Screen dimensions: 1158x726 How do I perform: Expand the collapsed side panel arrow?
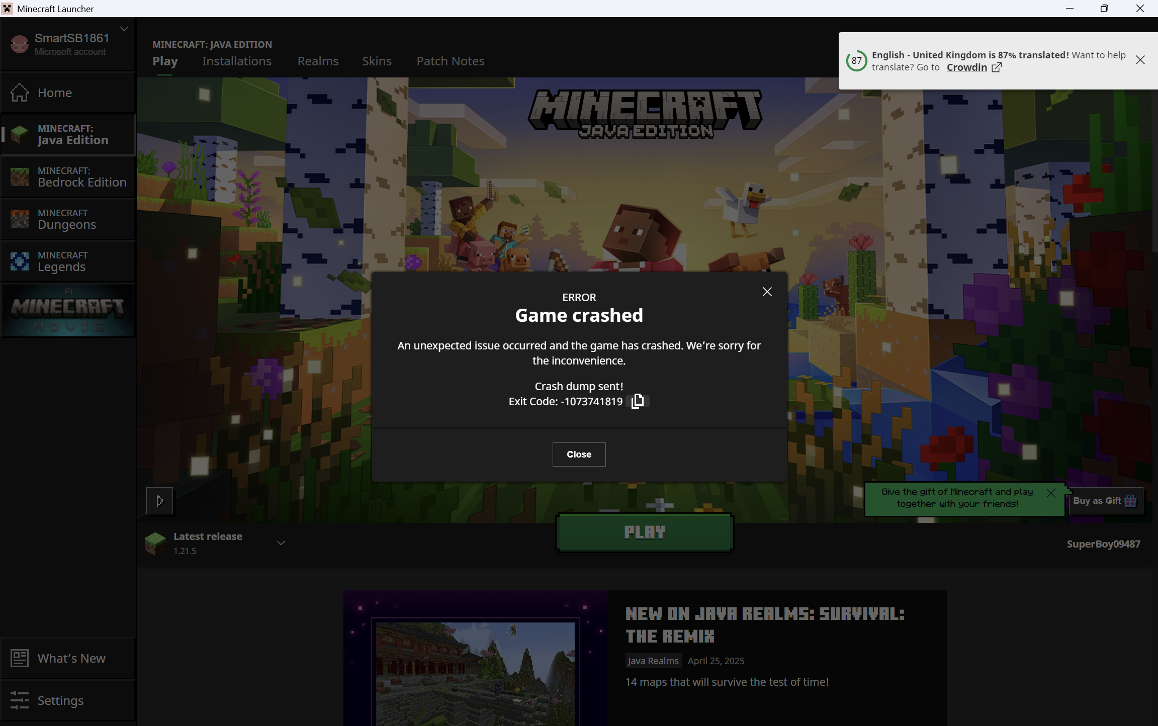[159, 501]
